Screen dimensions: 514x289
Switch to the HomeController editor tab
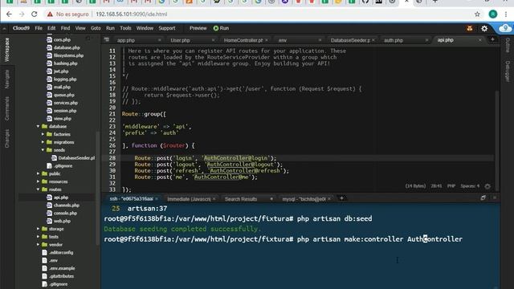(243, 40)
